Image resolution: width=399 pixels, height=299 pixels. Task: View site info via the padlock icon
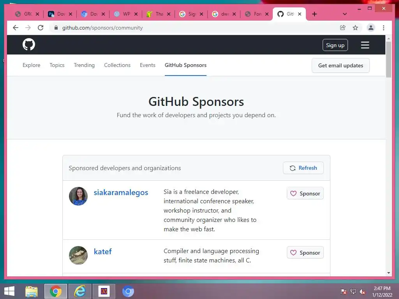click(x=56, y=28)
